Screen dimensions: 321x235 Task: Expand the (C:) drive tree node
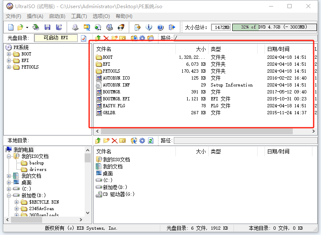(x=9, y=189)
